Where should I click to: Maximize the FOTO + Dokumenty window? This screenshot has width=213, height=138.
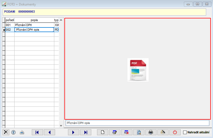point(198,4)
